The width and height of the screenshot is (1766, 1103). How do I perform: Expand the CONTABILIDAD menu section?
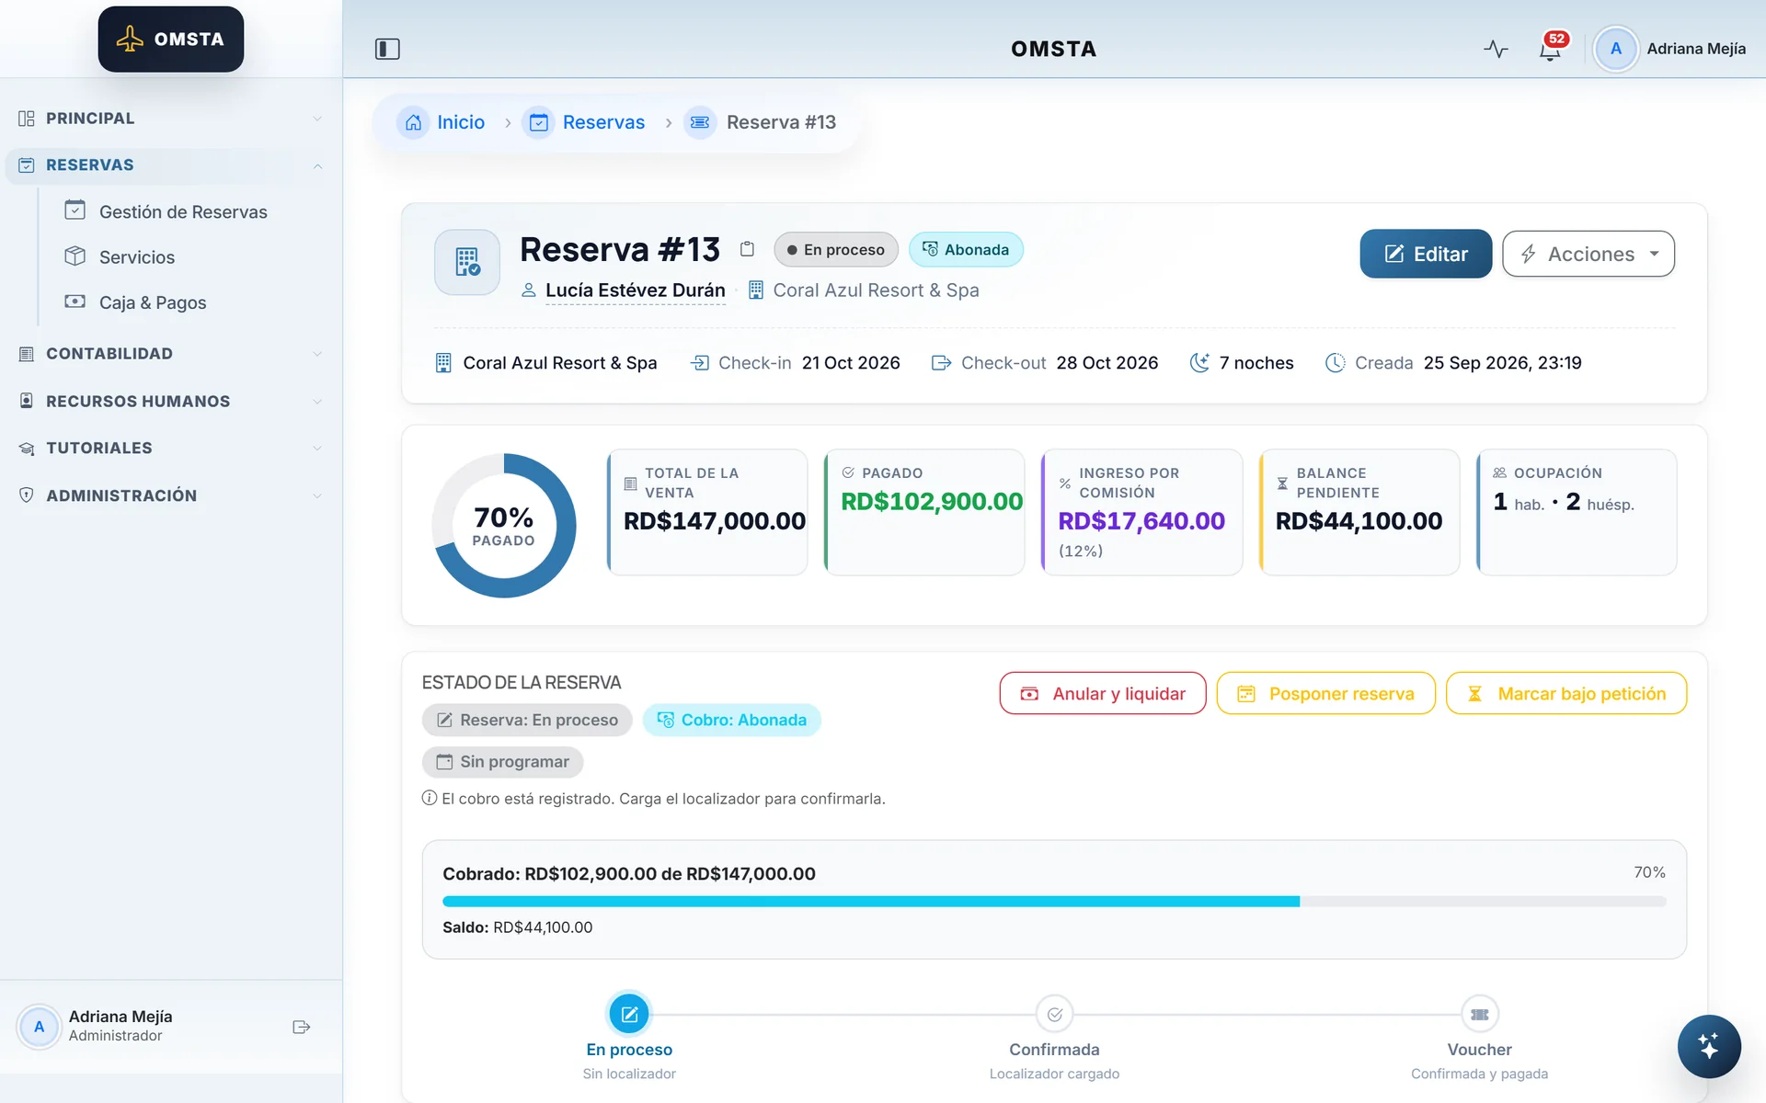coord(171,354)
